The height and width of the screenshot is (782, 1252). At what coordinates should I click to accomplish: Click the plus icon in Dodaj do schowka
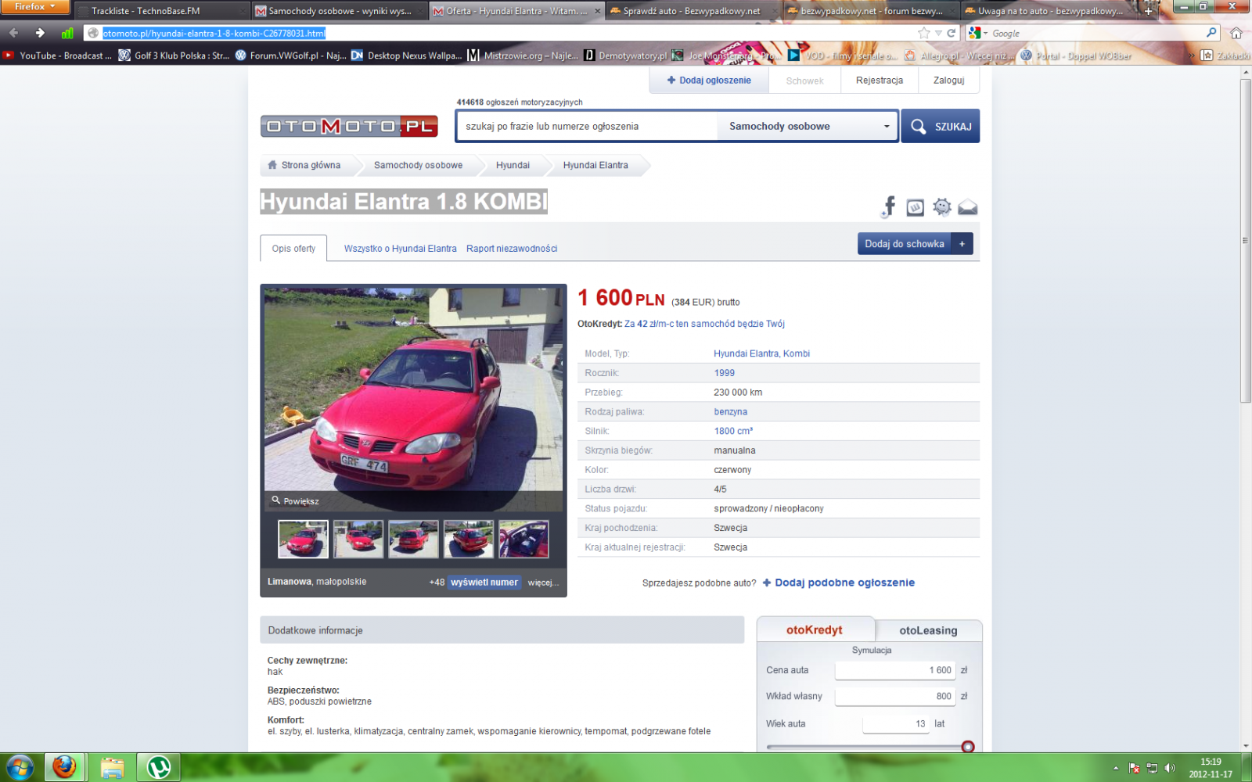962,244
